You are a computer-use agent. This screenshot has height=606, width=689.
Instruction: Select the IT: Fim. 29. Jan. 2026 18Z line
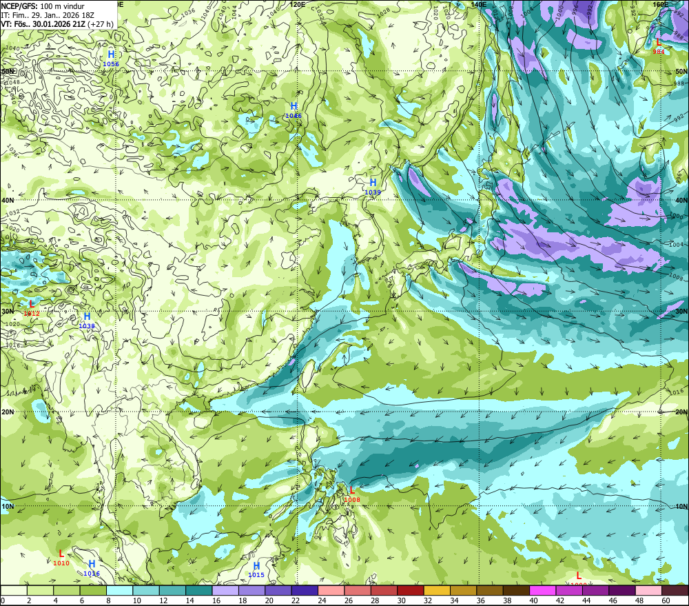tap(48, 15)
